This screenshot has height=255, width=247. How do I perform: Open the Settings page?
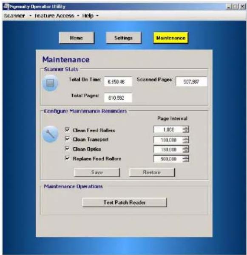pos(123,38)
